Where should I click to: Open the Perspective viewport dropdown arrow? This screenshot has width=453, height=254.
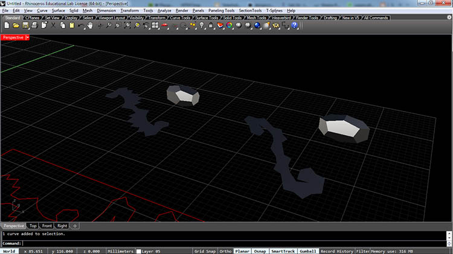(27, 37)
